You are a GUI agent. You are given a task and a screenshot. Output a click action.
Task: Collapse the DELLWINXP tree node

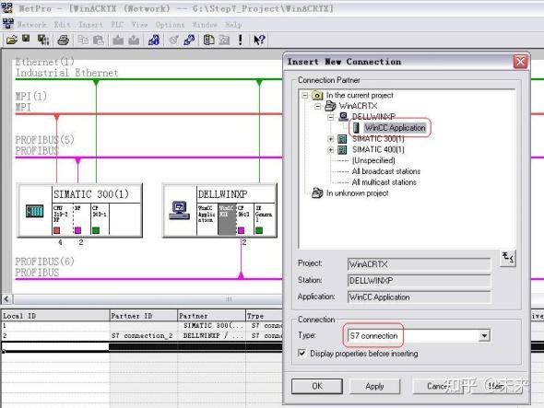click(x=331, y=117)
